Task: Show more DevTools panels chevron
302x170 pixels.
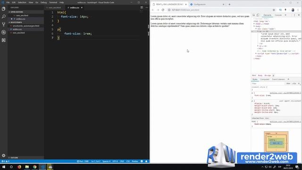Action: coord(285,15)
